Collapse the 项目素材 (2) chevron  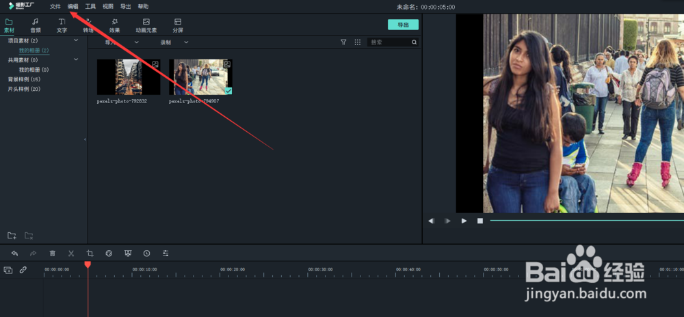coord(76,40)
